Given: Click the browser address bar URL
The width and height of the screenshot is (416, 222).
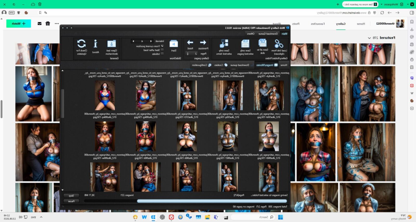Looking at the screenshot, I should [342, 12].
